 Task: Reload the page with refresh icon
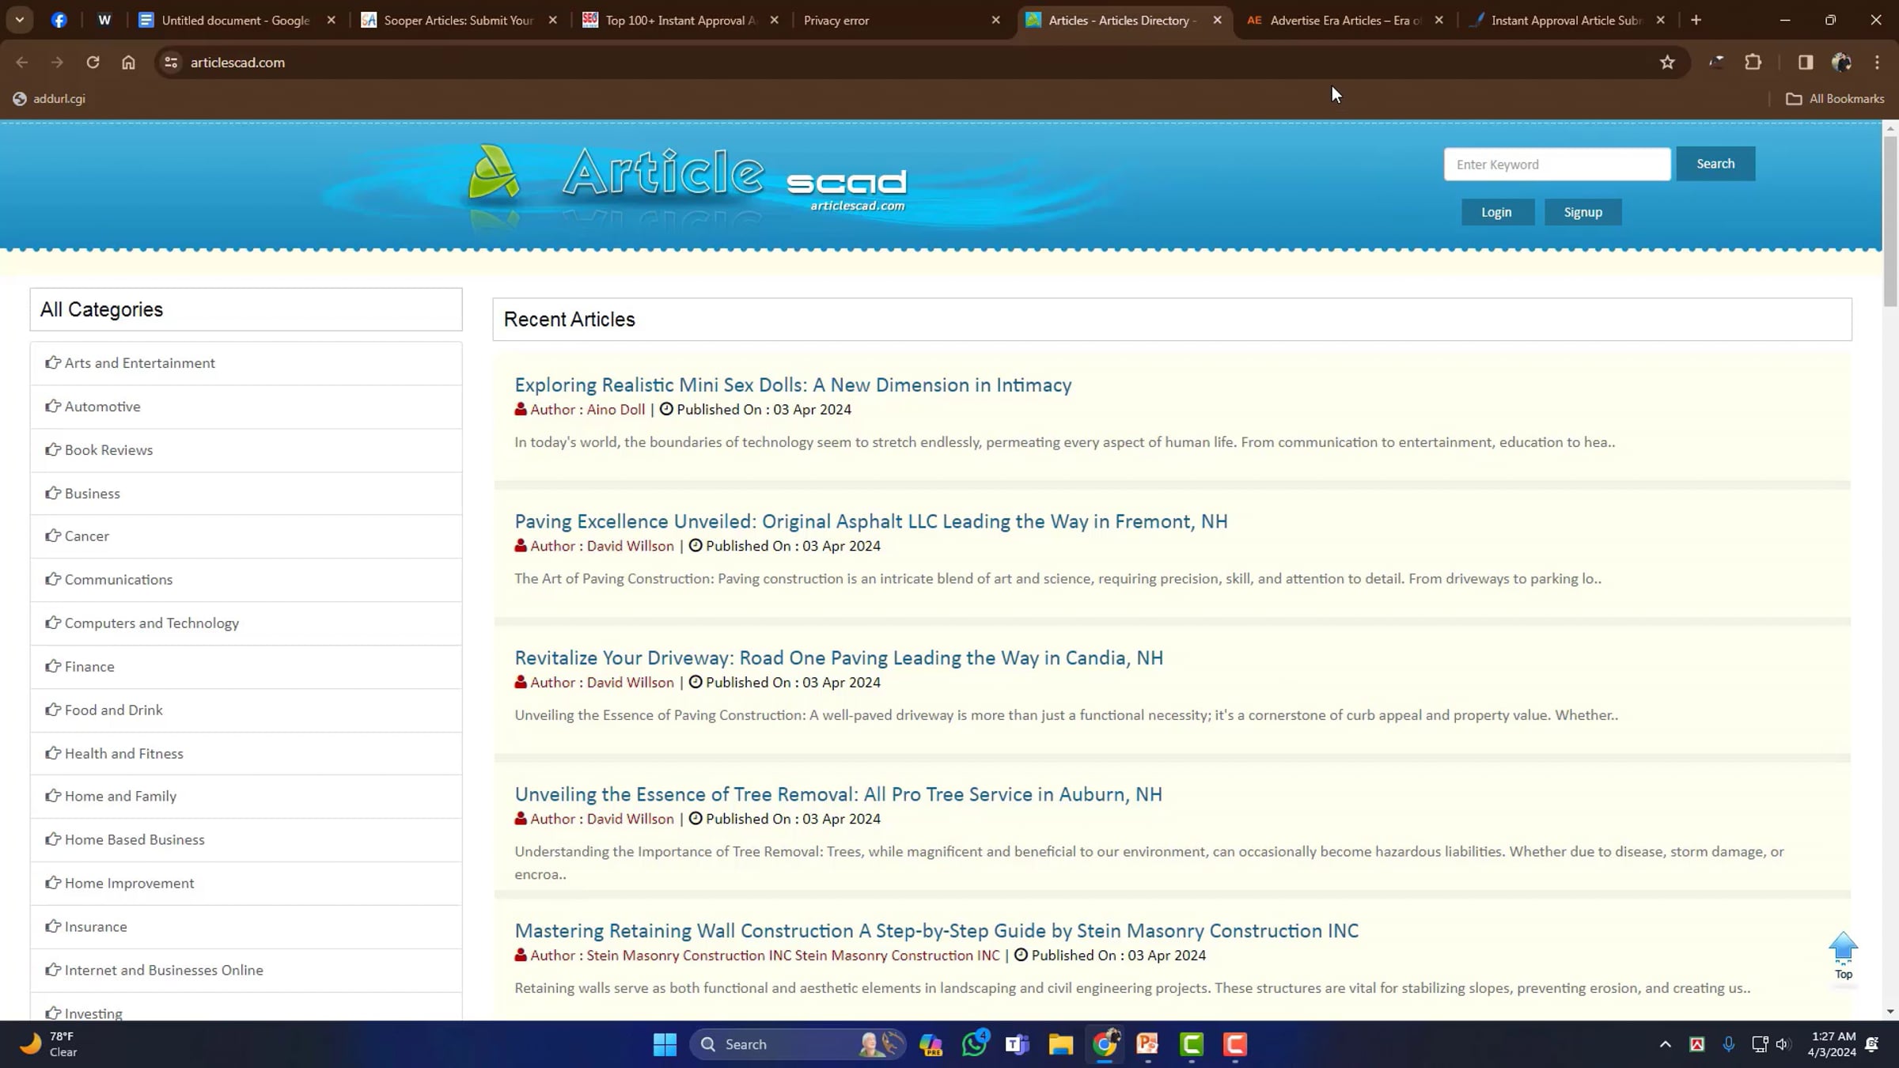coord(93,62)
